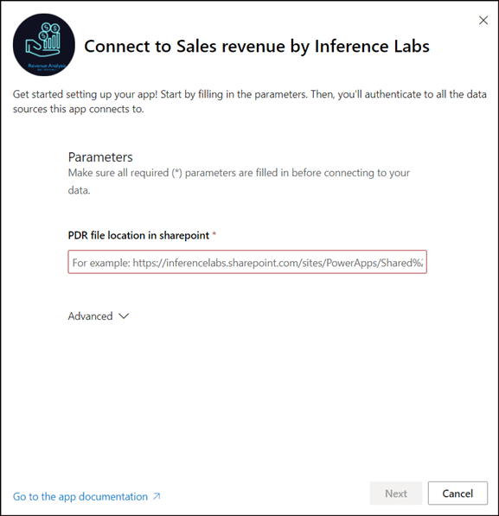Select the PDR file location in sharepoint label
The image size is (499, 516).
tap(138, 236)
